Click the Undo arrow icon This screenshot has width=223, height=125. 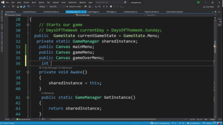[29, 7]
